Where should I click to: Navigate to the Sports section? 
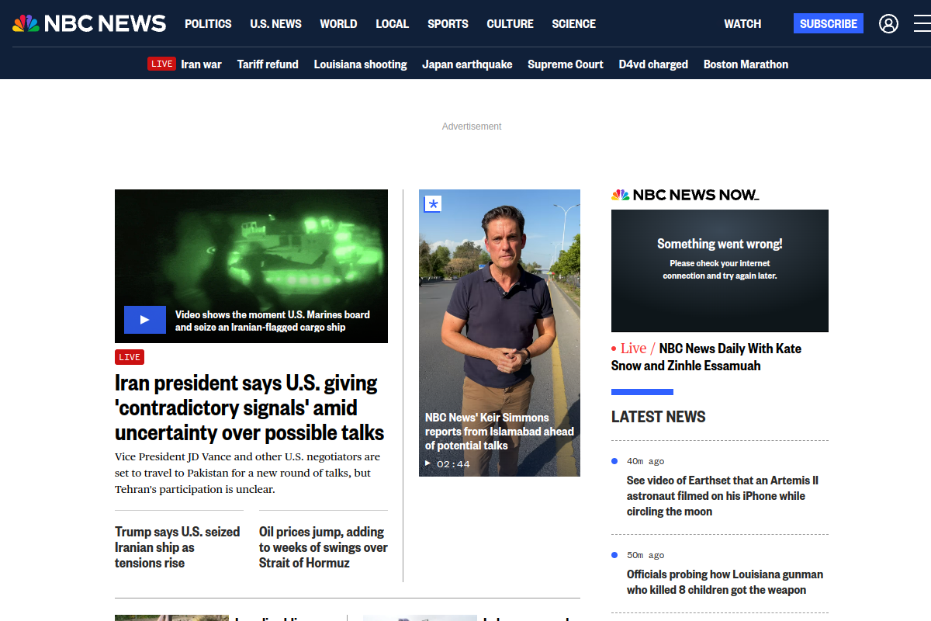coord(448,24)
